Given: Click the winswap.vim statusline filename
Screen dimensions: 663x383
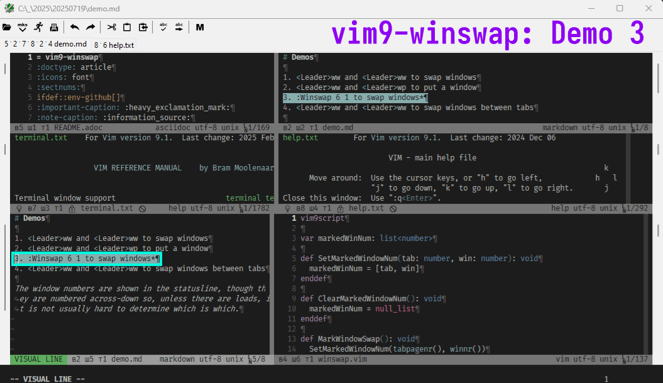Looking at the screenshot, I should (342, 359).
